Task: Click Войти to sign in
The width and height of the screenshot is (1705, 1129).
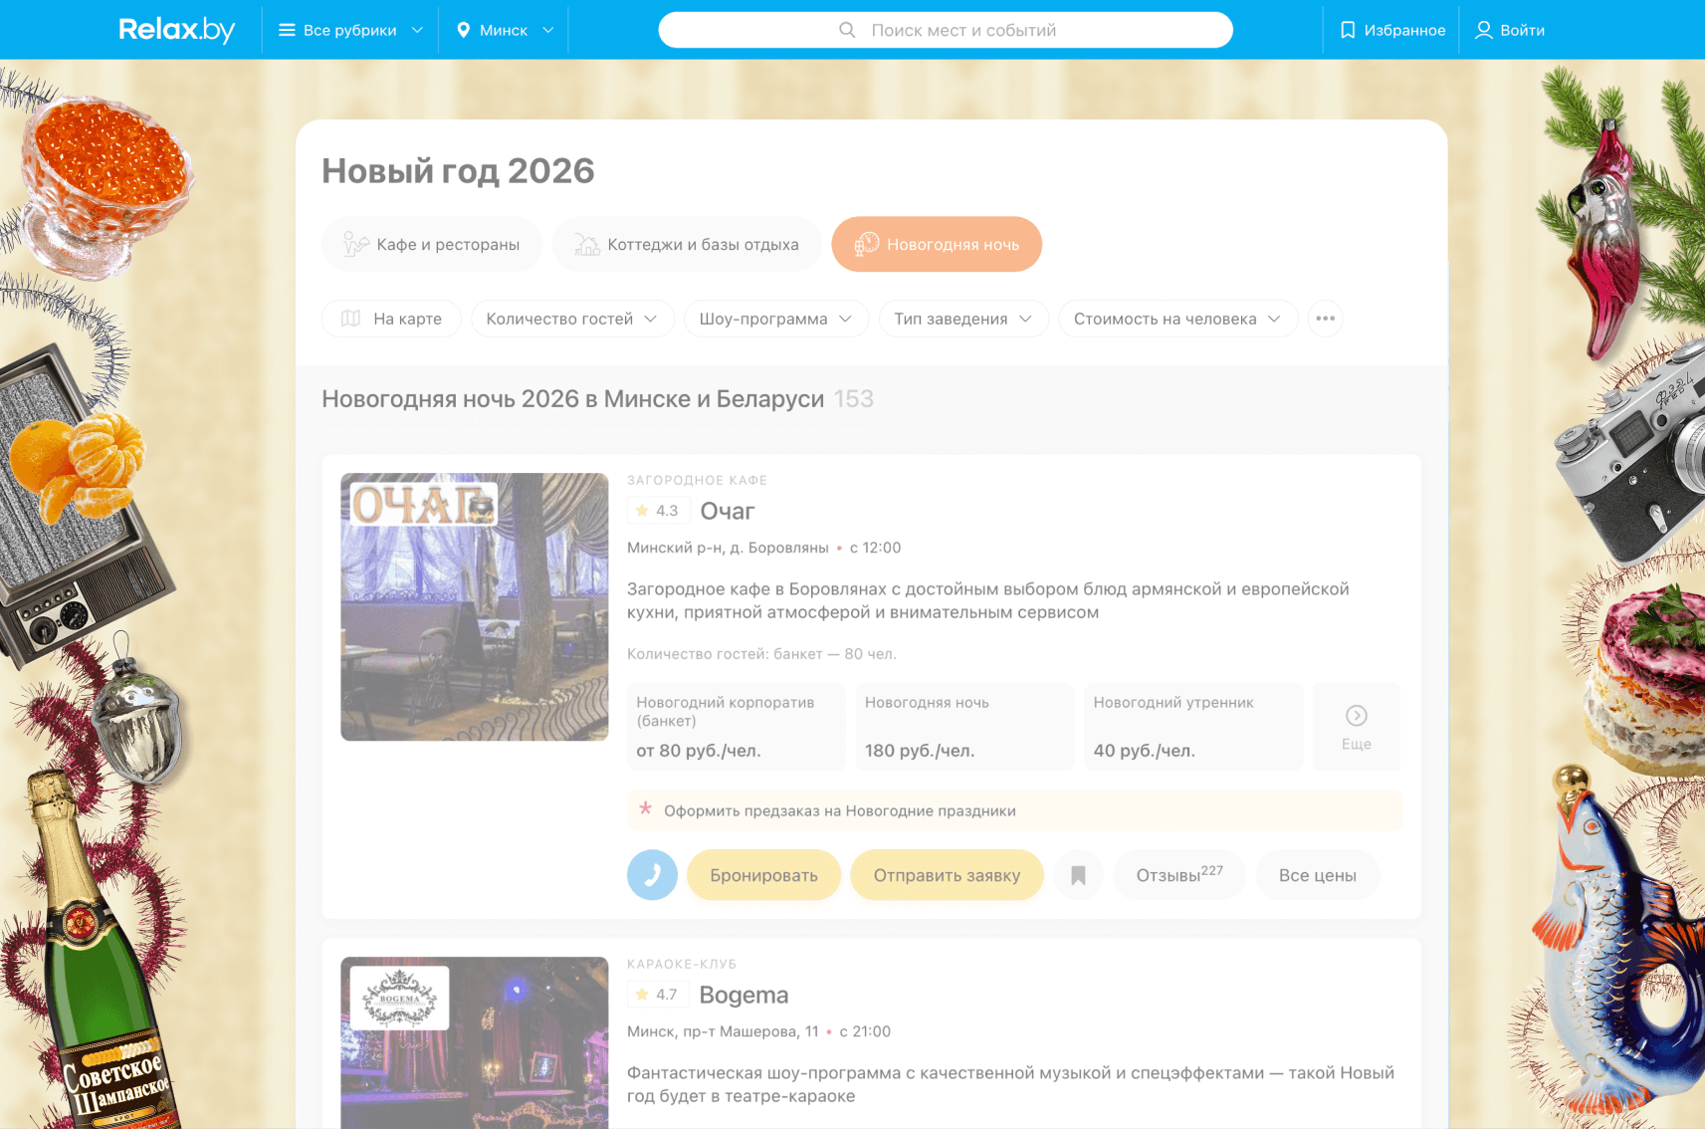Action: point(1510,30)
